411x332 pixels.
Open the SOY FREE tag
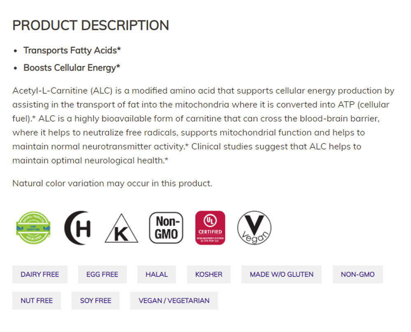(95, 301)
